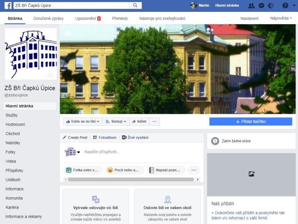Open Doručené zprávy tab
This screenshot has width=298, height=224.
pos(48,18)
